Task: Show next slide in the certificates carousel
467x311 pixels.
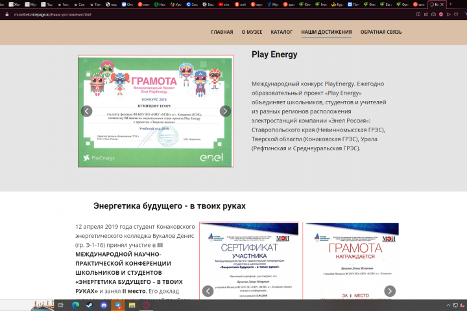Action: (x=390, y=291)
